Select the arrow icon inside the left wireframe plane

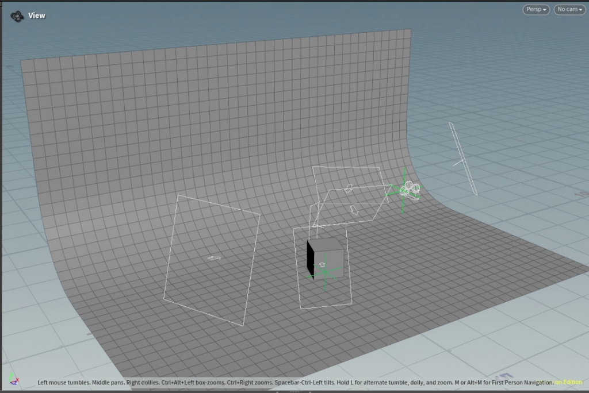tap(214, 257)
